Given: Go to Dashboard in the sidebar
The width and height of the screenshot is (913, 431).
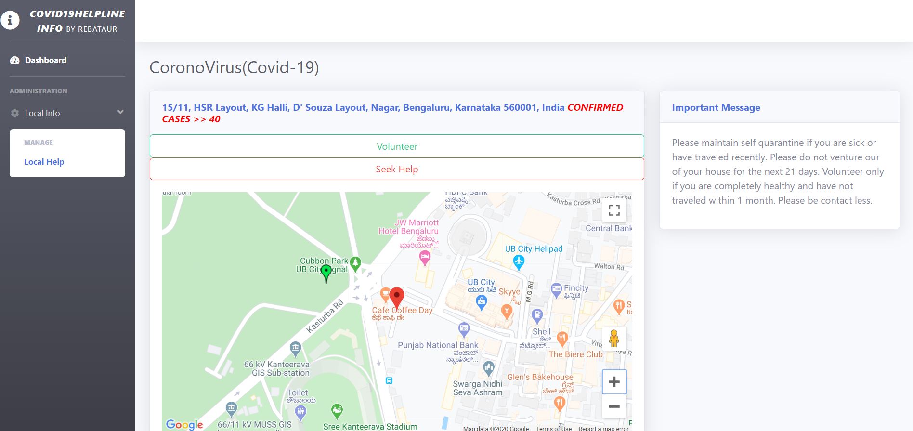Looking at the screenshot, I should coord(46,60).
